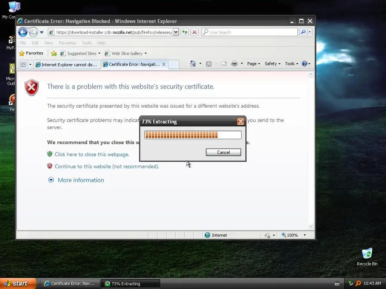
Task: Open the Favorites menu in menu bar
Action: (67, 43)
